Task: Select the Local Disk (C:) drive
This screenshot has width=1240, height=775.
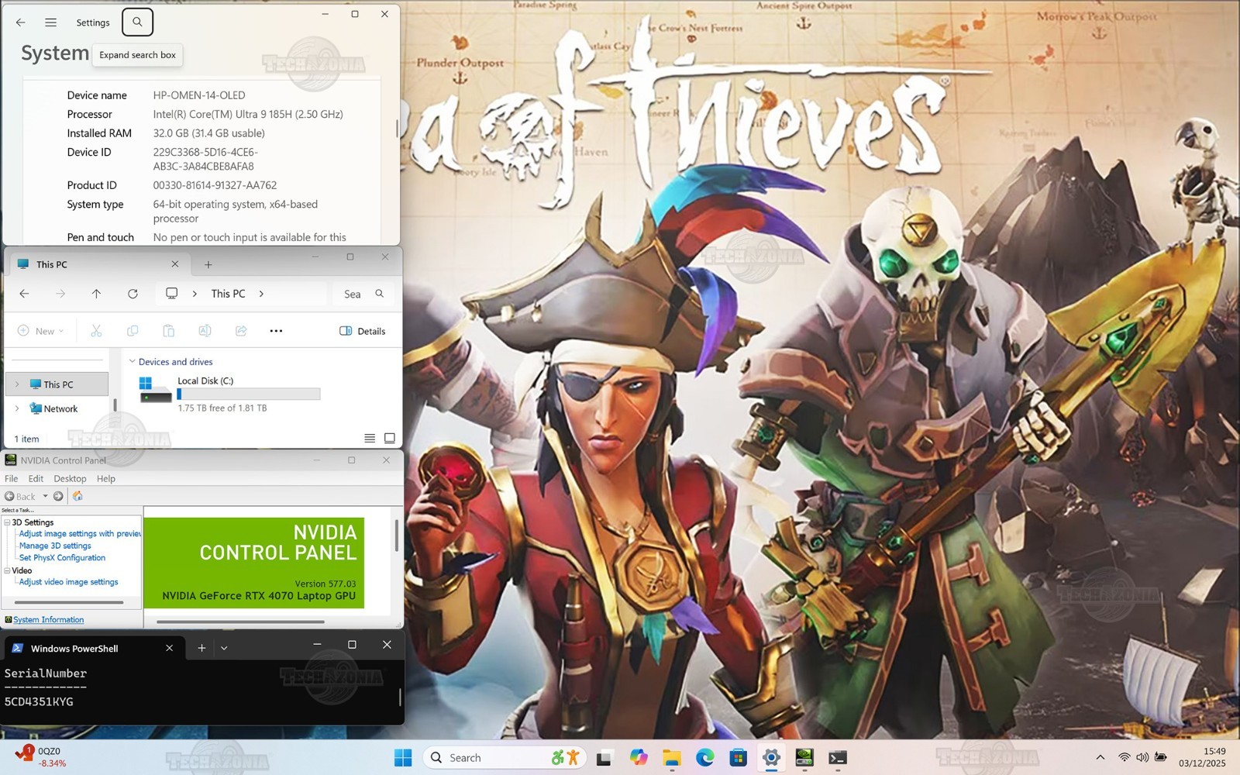Action: [x=230, y=394]
